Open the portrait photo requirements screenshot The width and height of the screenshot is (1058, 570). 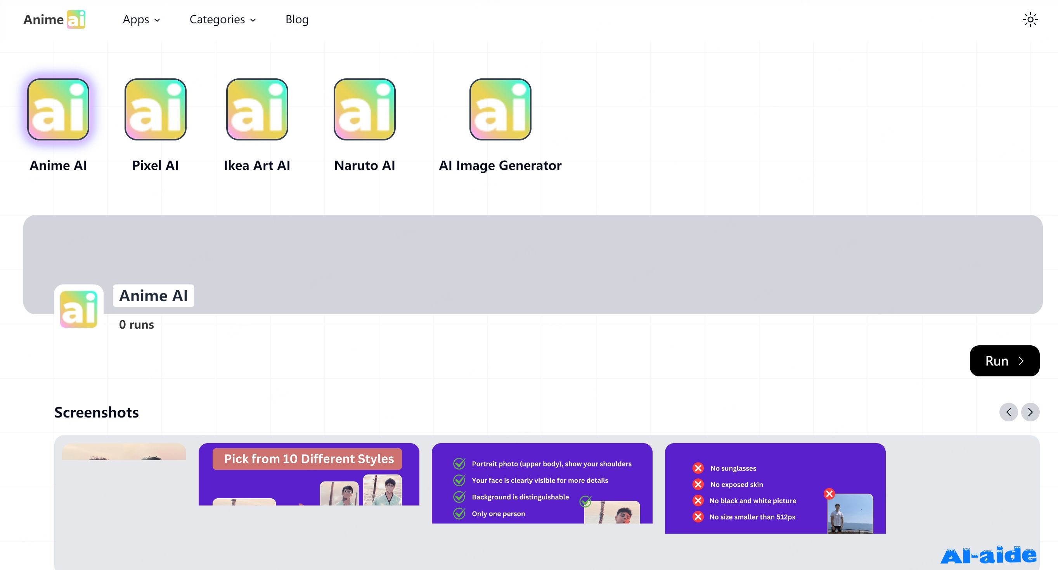[x=542, y=483]
